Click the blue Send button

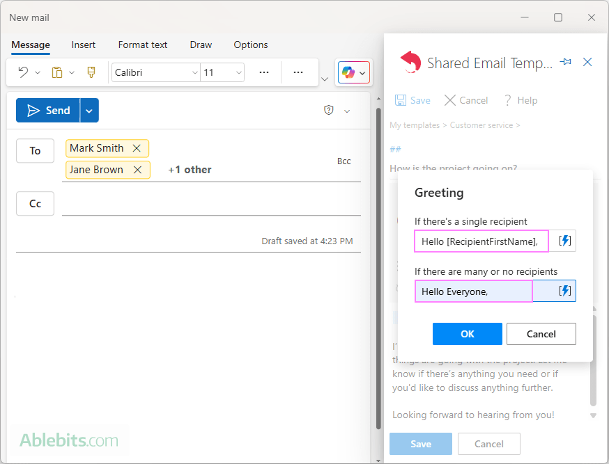(x=48, y=111)
